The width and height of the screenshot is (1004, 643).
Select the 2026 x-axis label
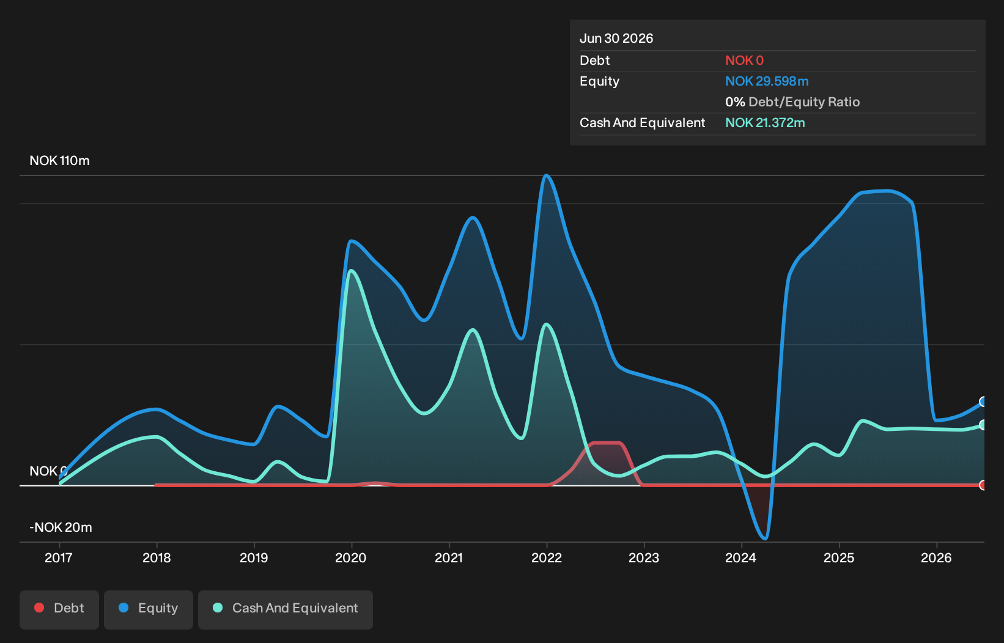tap(936, 558)
